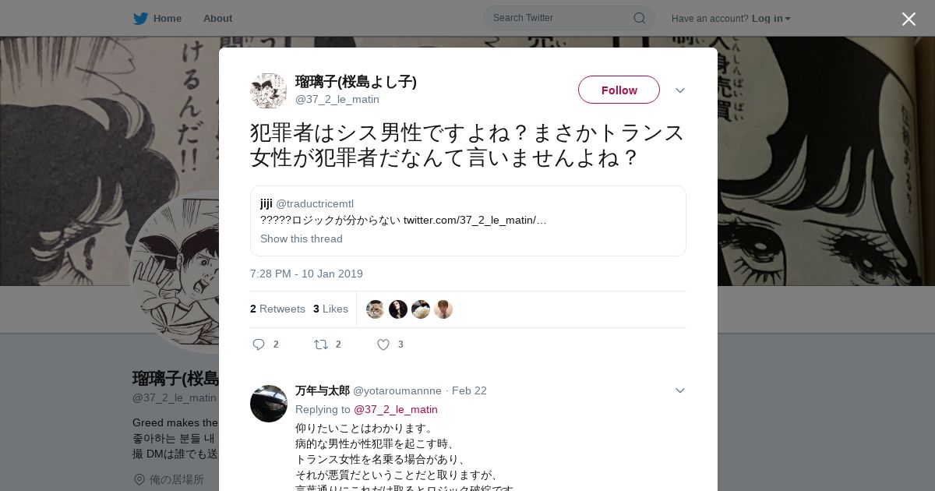View the 2 Retweets list

[277, 309]
